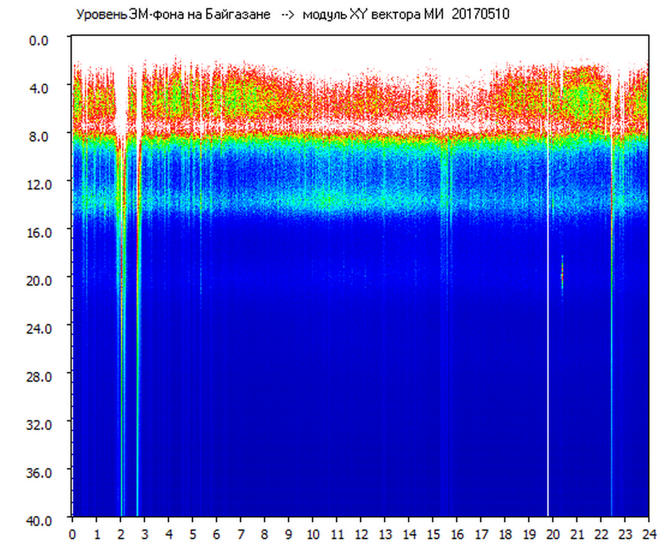672x552 pixels.
Task: Click the x-axis label 0
Action: [73, 534]
